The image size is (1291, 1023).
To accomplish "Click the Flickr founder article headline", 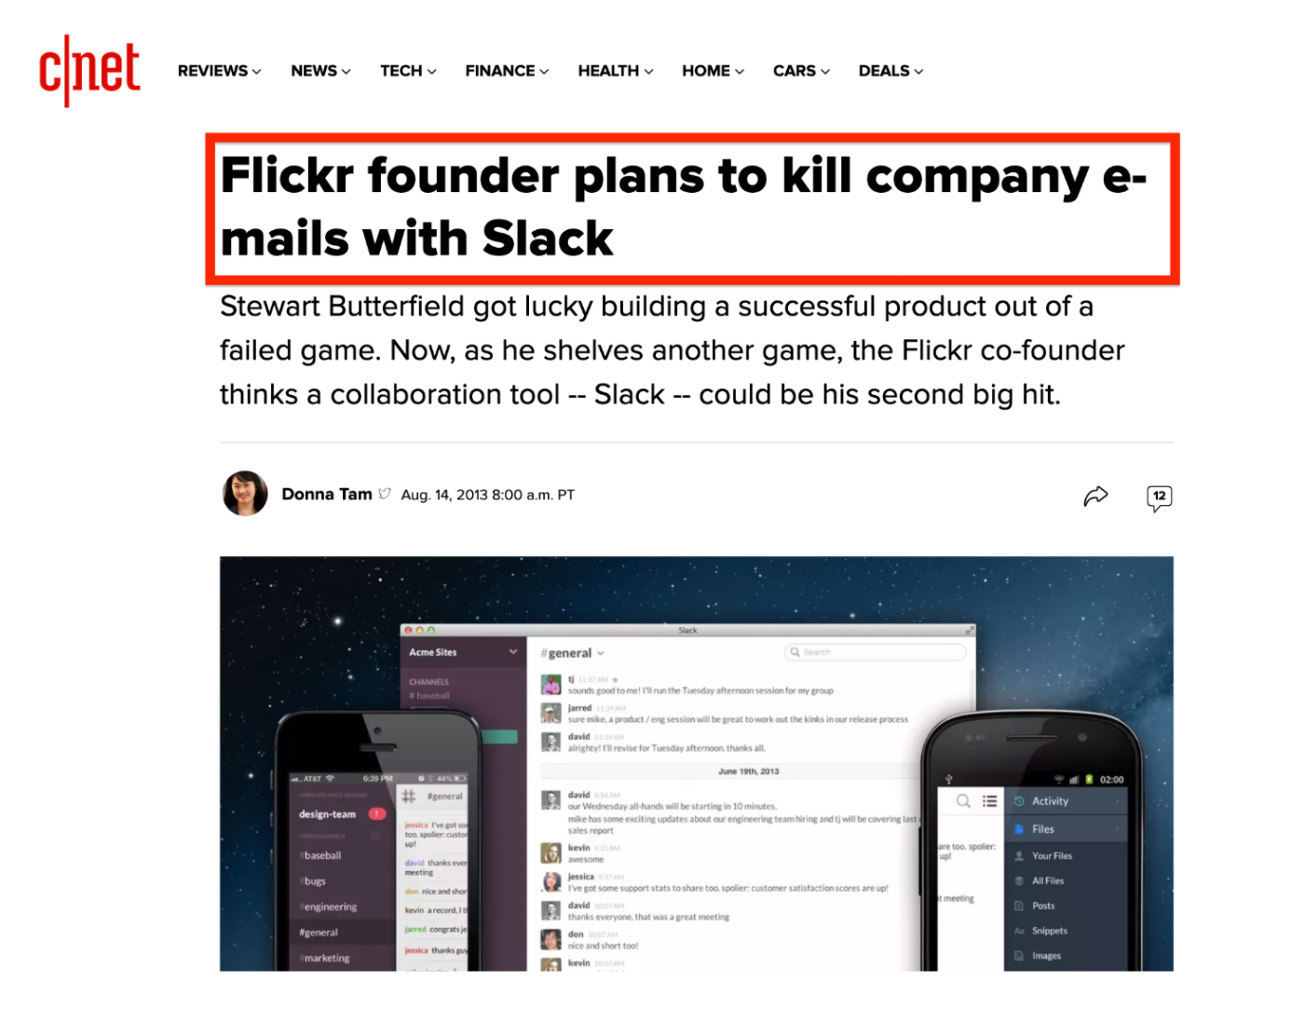I will pos(684,207).
